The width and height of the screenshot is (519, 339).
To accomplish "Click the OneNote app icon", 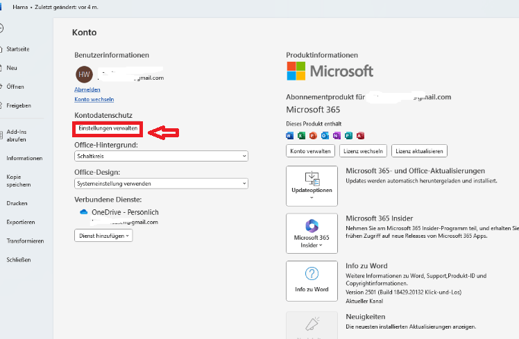I will click(x=337, y=136).
